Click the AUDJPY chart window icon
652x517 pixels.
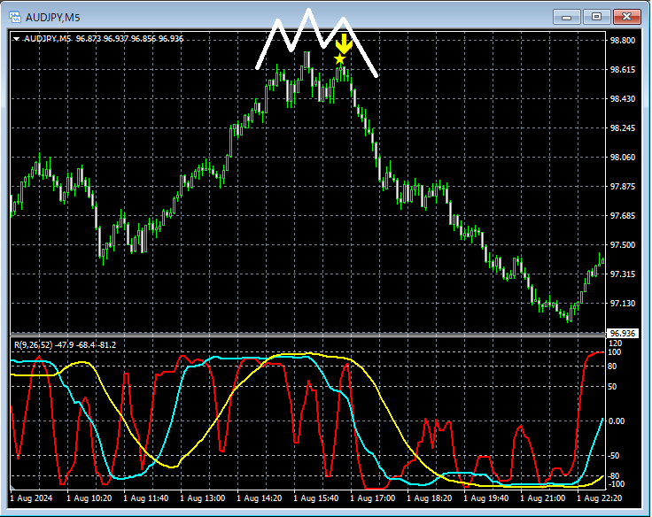coord(15,17)
